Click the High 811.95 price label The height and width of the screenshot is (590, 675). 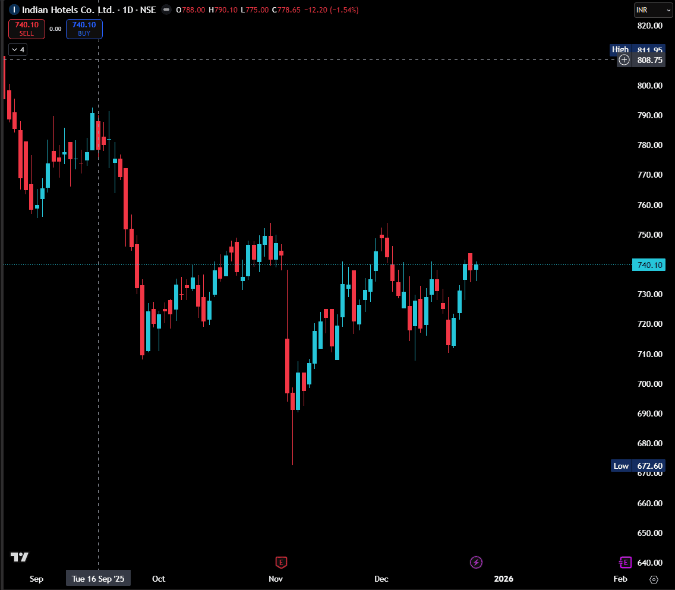(638, 49)
